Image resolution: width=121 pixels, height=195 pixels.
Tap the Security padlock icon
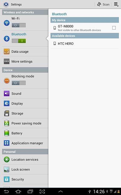(x=7, y=179)
